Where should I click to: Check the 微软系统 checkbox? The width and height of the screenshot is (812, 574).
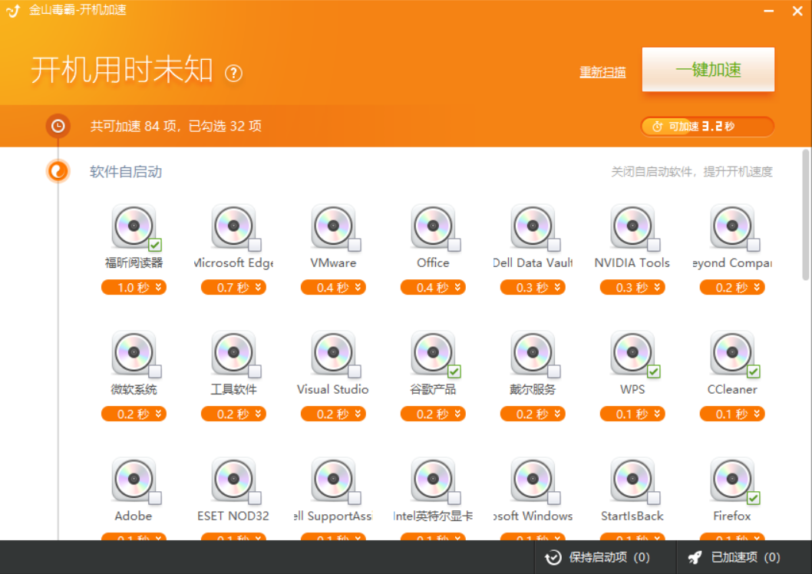click(x=155, y=371)
